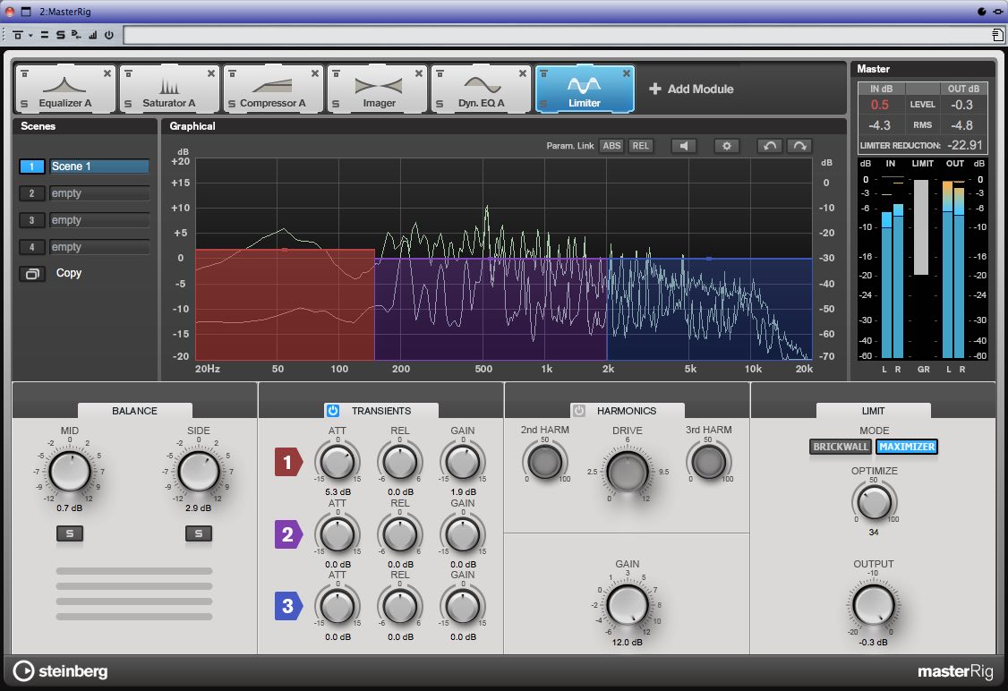Switch to the Dyn. EQ A module
Screen dimensions: 1008x691
(481, 90)
